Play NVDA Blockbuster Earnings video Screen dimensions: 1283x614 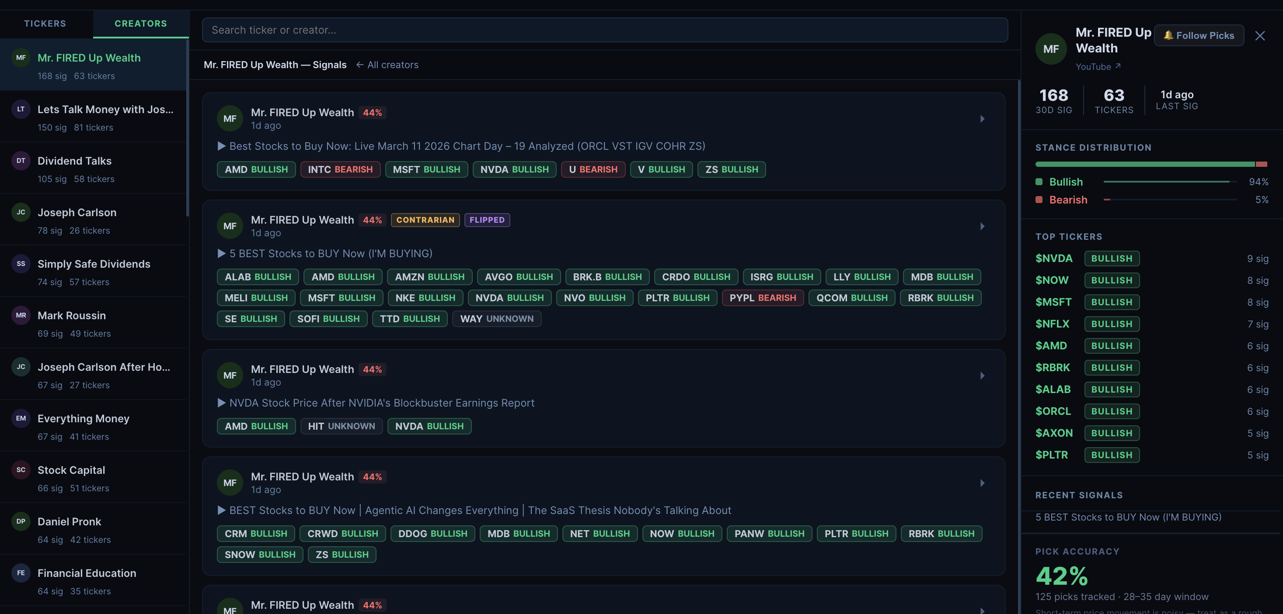coord(376,403)
